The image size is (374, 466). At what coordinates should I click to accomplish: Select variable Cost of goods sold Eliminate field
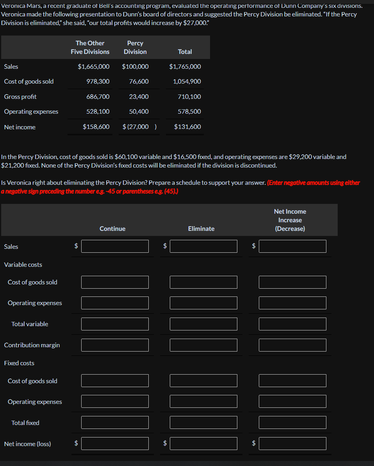coord(203,282)
